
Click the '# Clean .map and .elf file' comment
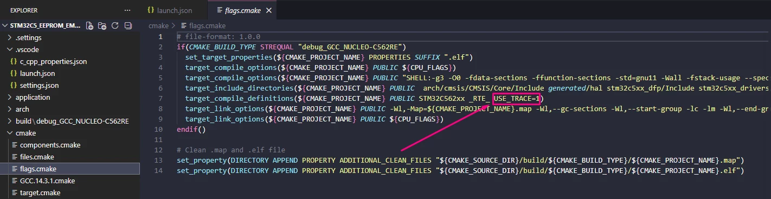point(231,150)
